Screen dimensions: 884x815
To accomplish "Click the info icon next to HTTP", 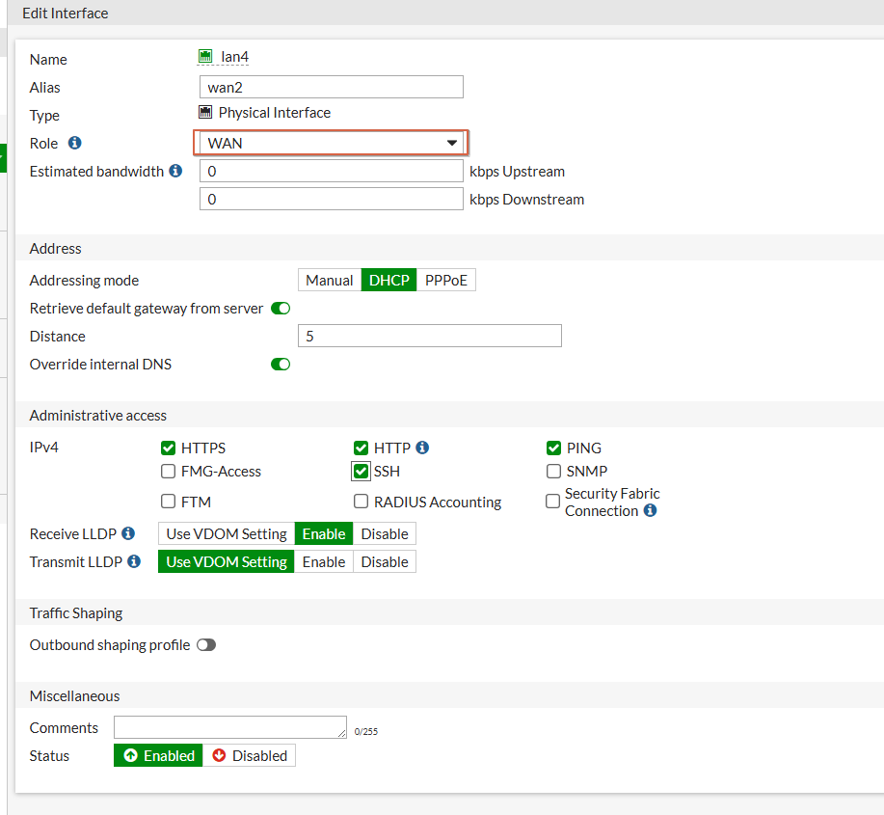I will [422, 448].
